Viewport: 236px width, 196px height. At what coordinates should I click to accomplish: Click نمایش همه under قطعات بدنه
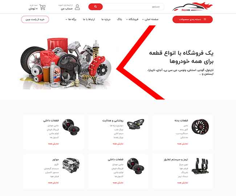pyautogui.click(x=183, y=144)
